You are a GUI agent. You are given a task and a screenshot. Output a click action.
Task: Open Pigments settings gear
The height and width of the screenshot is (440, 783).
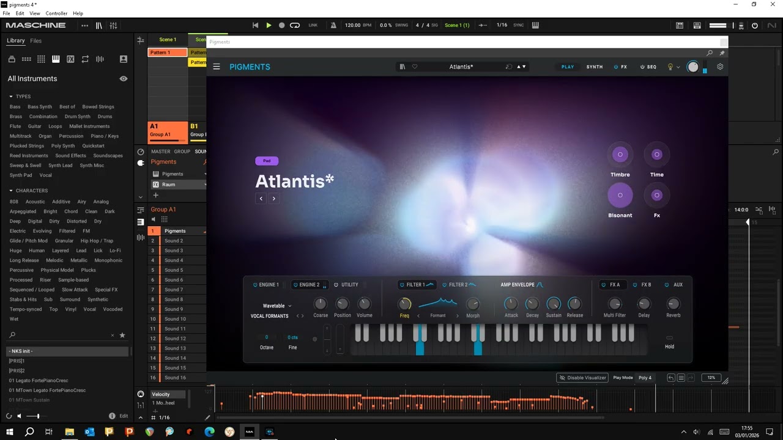coord(720,67)
